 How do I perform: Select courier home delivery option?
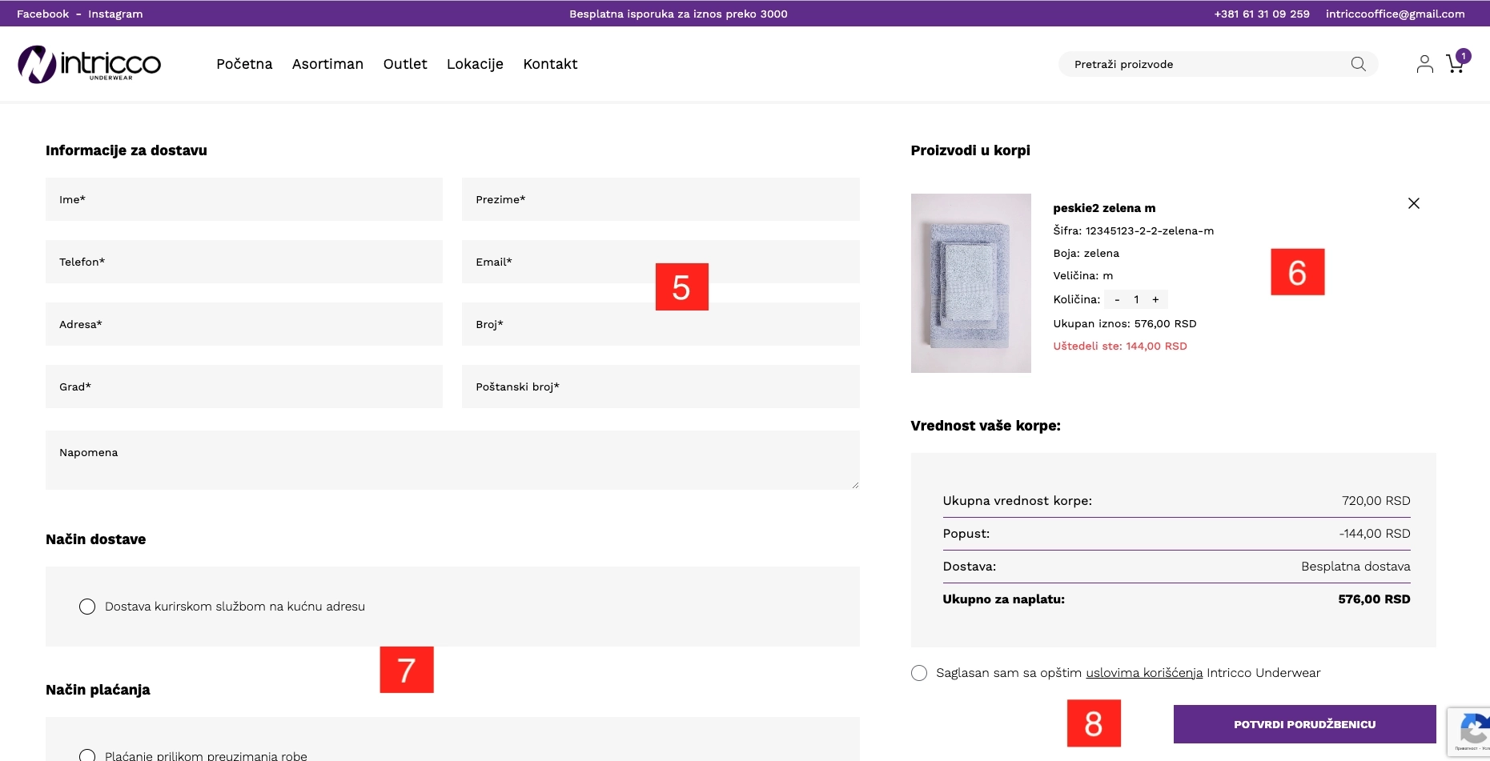coord(87,607)
